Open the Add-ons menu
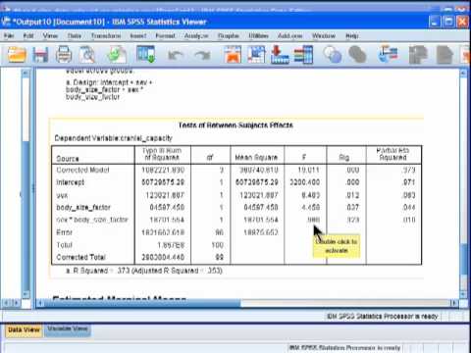 coord(289,35)
